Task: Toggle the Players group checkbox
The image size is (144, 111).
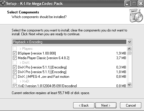Action: pos(15,48)
